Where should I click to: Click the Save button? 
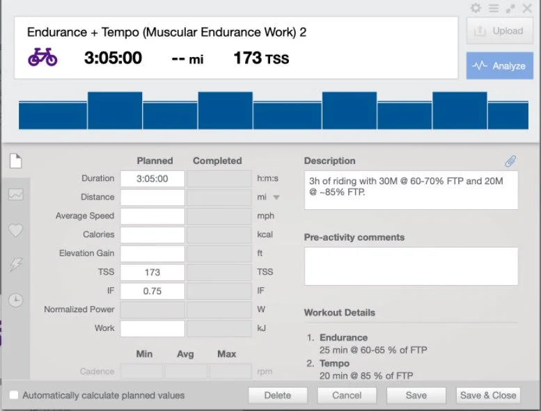coord(416,395)
